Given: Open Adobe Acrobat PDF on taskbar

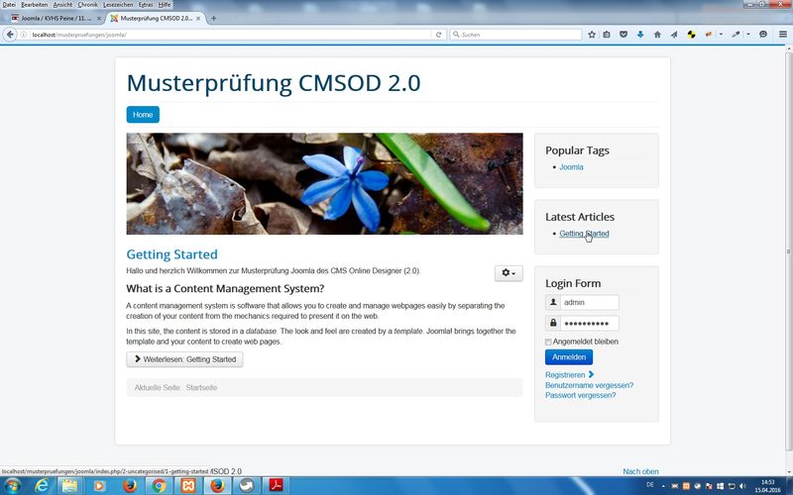Looking at the screenshot, I should [277, 486].
